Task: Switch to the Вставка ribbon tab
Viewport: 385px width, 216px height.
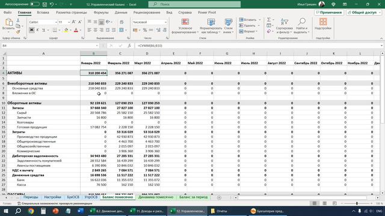Action: pyautogui.click(x=43, y=12)
